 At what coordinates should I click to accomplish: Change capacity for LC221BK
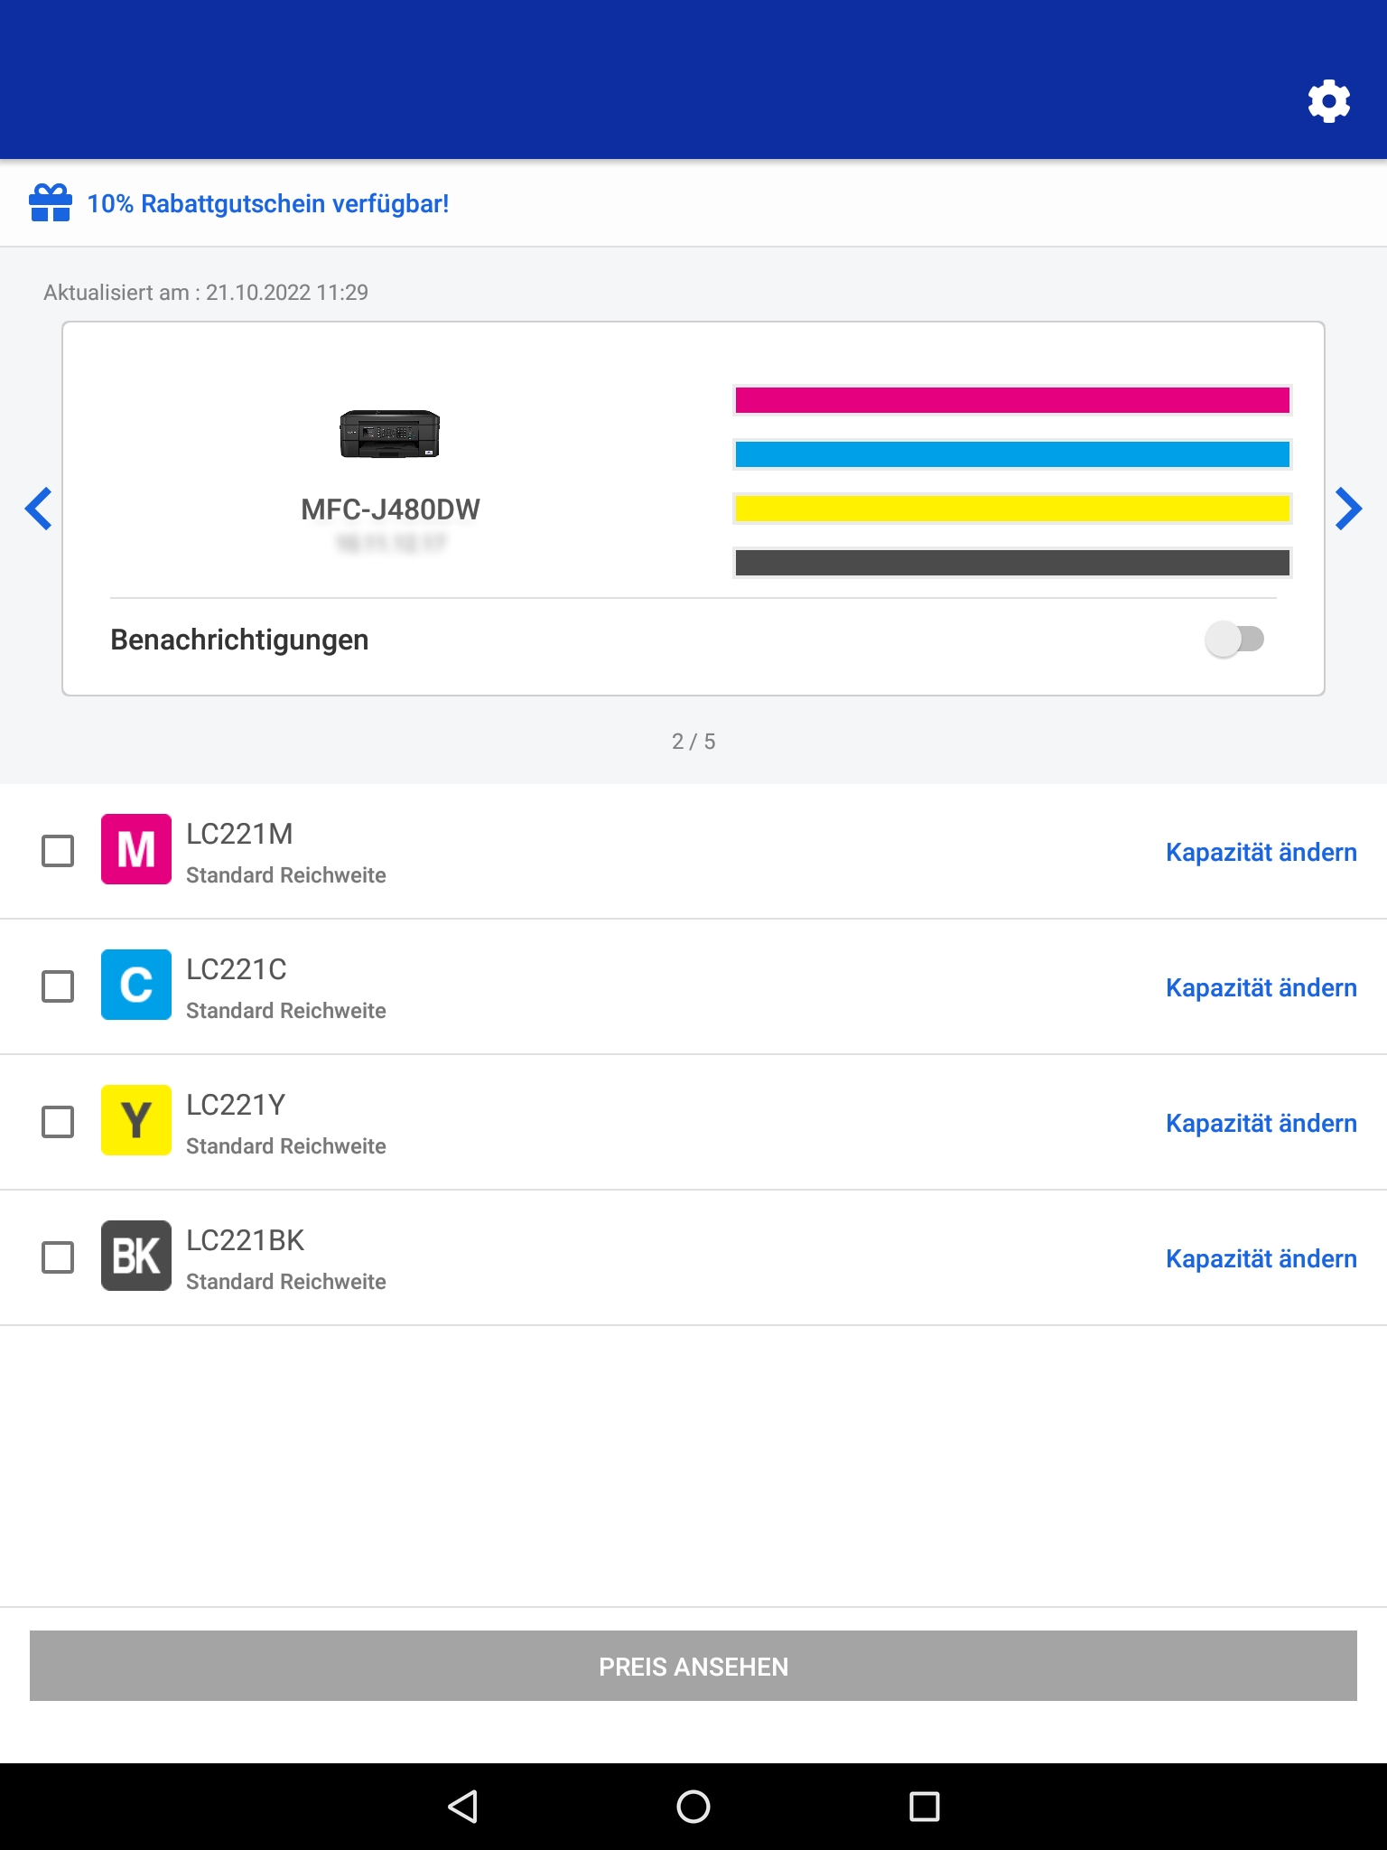(1261, 1258)
